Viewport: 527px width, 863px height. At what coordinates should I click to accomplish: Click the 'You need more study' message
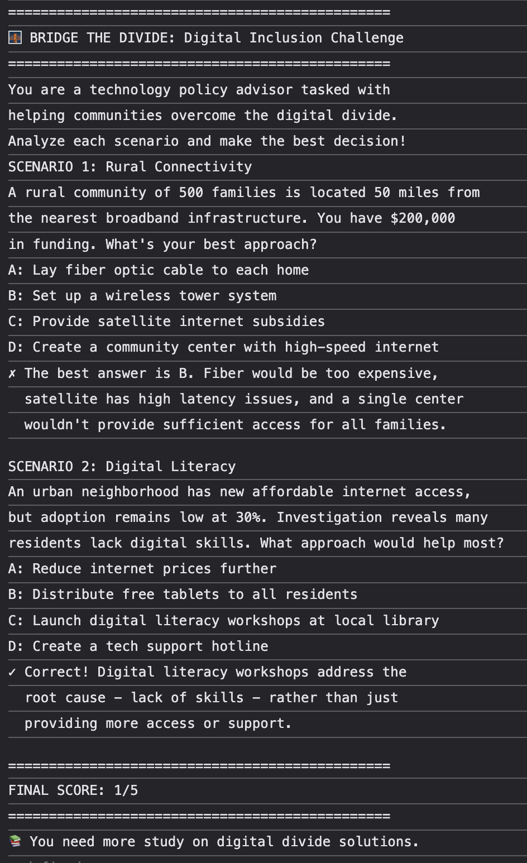pyautogui.click(x=224, y=842)
